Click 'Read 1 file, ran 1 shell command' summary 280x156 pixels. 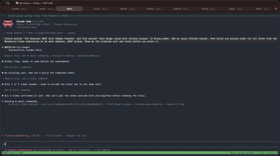[x=26, y=79]
